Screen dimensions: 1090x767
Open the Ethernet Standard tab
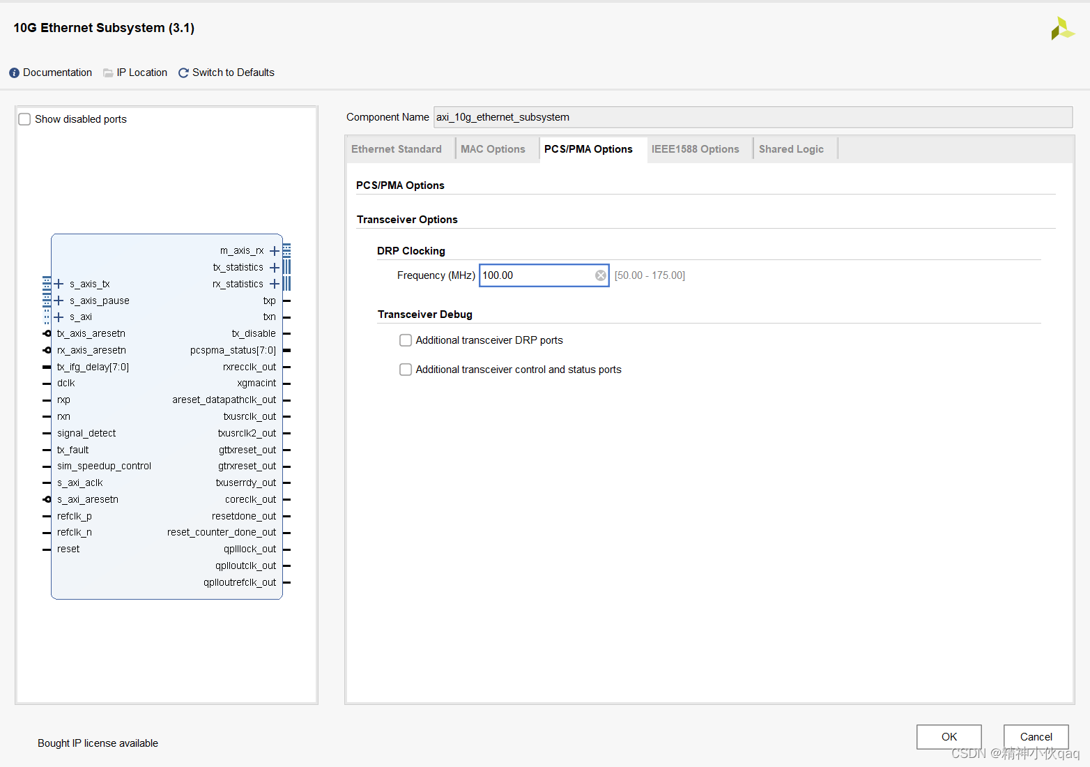[397, 149]
